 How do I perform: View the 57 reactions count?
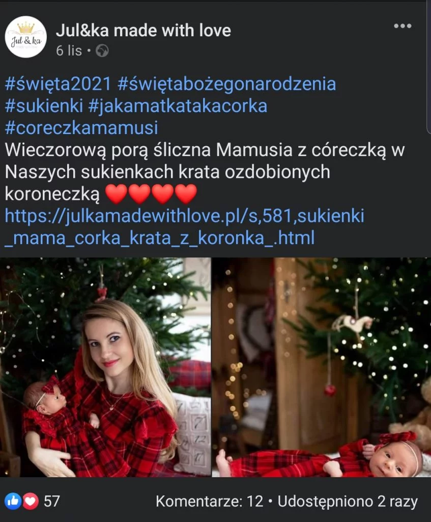pos(52,502)
